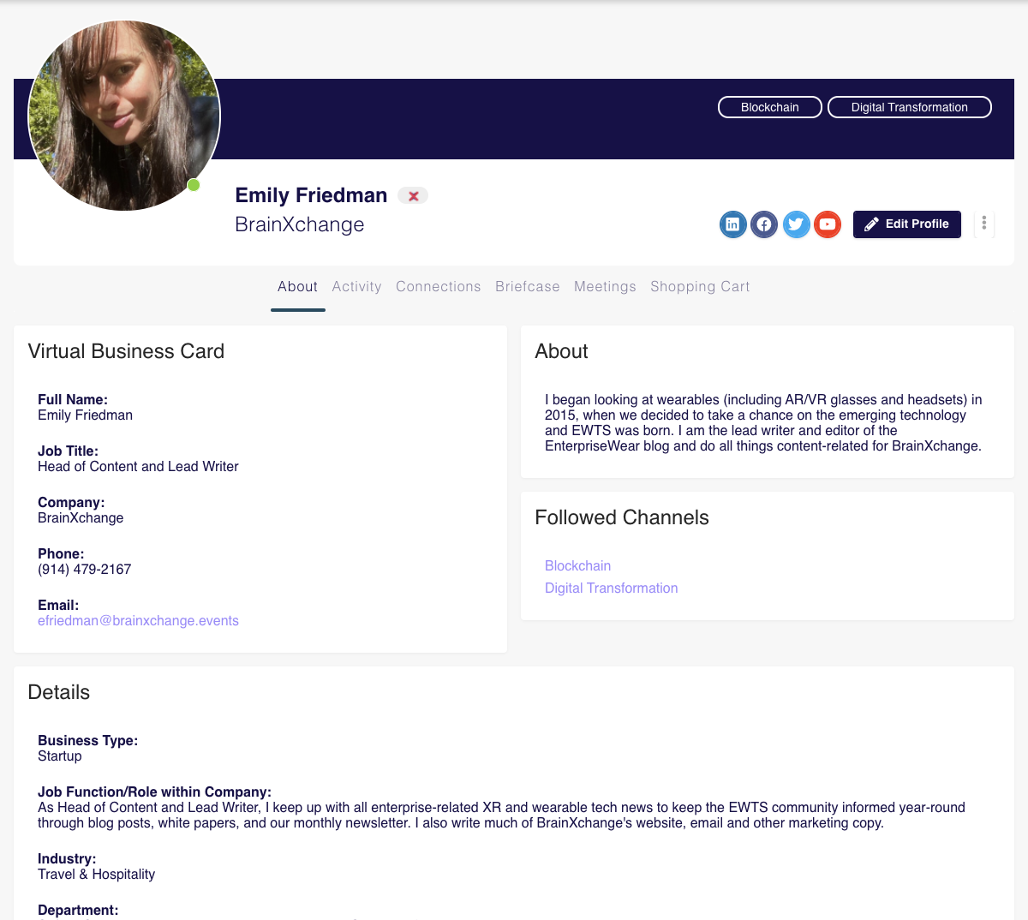Click the About paragraph beginning 'I began looking'
The image size is (1028, 920).
point(763,422)
